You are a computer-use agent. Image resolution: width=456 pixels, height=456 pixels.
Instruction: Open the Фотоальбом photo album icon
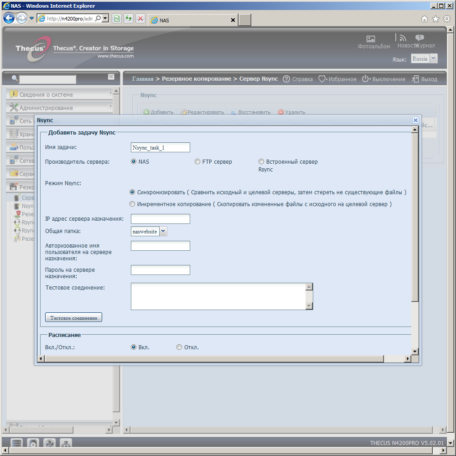(x=370, y=39)
